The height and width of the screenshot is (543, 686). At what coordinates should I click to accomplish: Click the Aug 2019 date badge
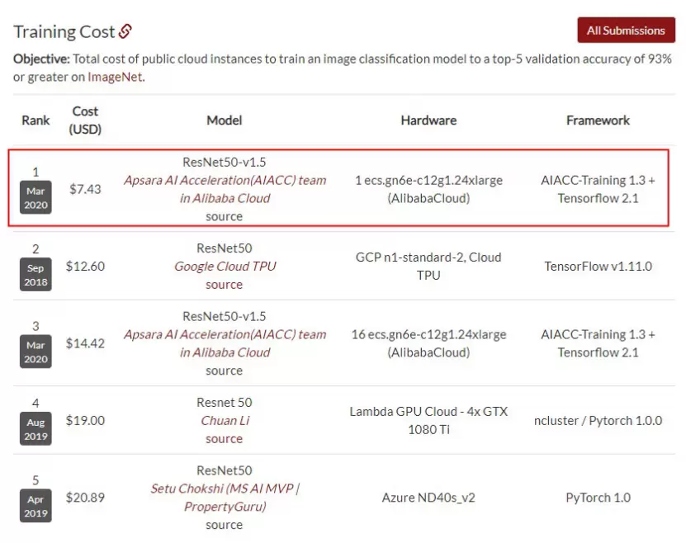[x=35, y=429]
